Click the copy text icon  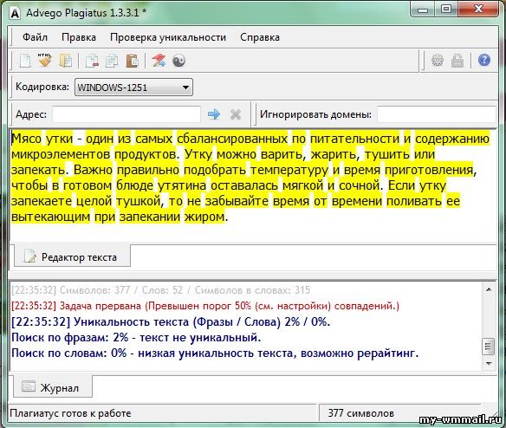click(x=112, y=61)
